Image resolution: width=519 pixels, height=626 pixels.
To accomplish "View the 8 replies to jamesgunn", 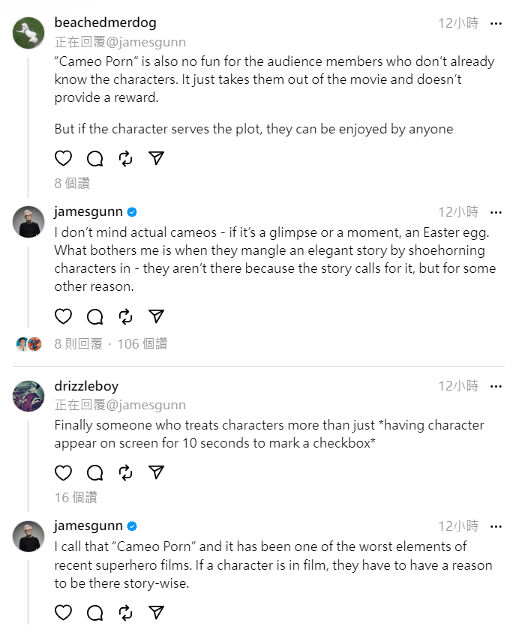I will point(78,344).
